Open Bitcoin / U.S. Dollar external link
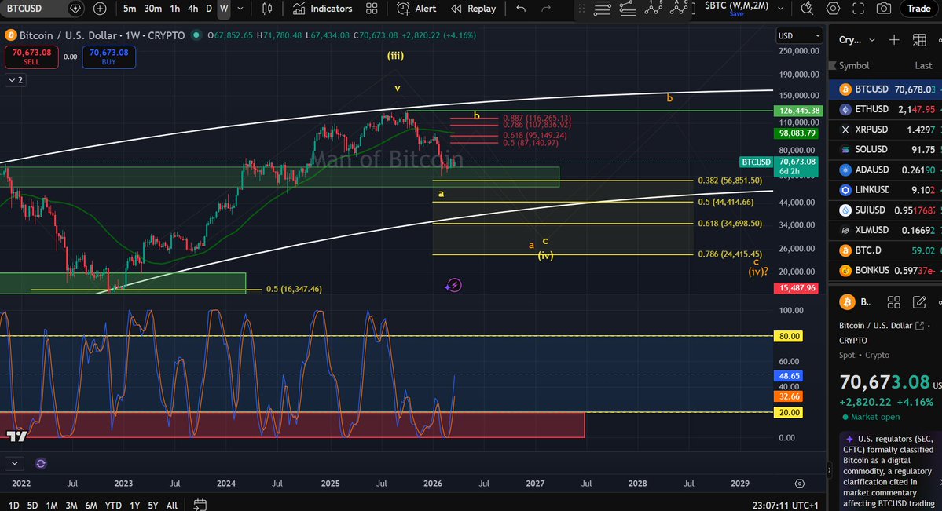The height and width of the screenshot is (511, 942). click(919, 326)
